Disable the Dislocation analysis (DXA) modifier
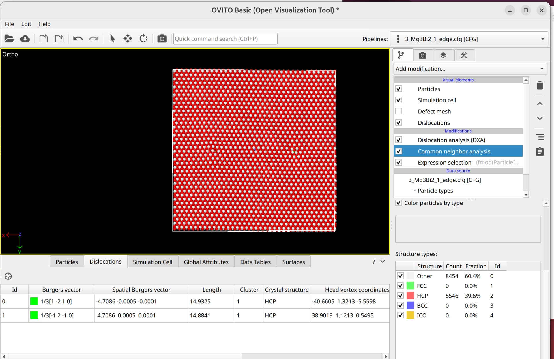The image size is (554, 359). tap(399, 140)
